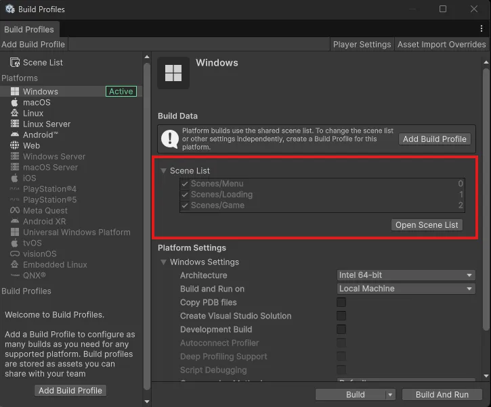Image resolution: width=491 pixels, height=407 pixels.
Task: Select the Build Profiles tab
Action: tap(29, 29)
